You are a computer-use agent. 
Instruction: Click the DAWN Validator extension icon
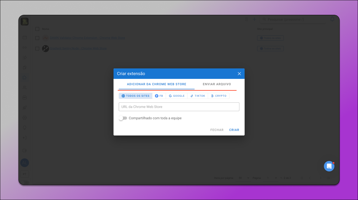pos(45,38)
